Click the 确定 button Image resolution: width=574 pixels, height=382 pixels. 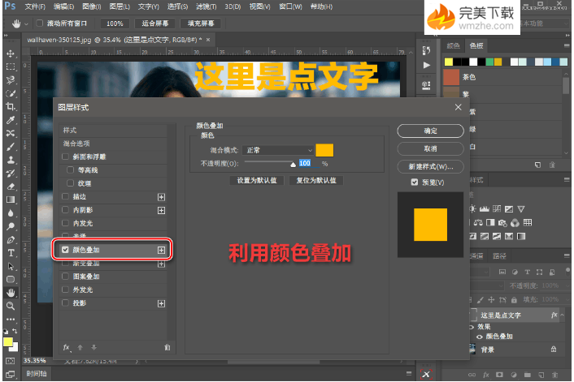click(x=430, y=131)
